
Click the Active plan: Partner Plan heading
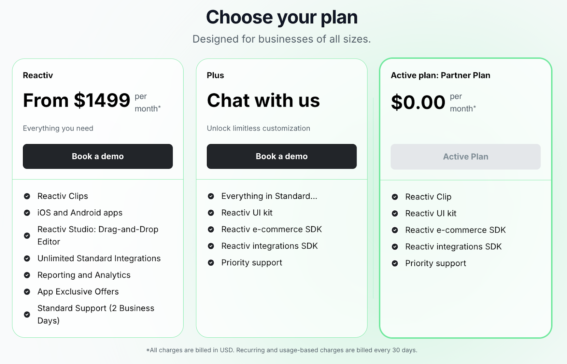pyautogui.click(x=440, y=75)
